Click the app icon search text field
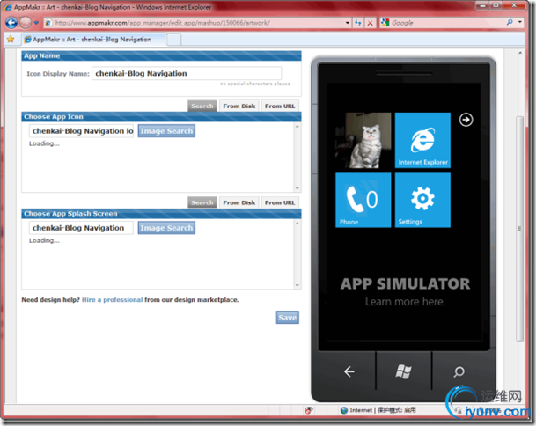The height and width of the screenshot is (426, 536). click(x=81, y=131)
